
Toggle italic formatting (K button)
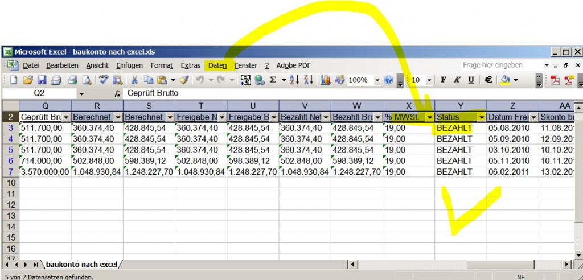tap(457, 80)
